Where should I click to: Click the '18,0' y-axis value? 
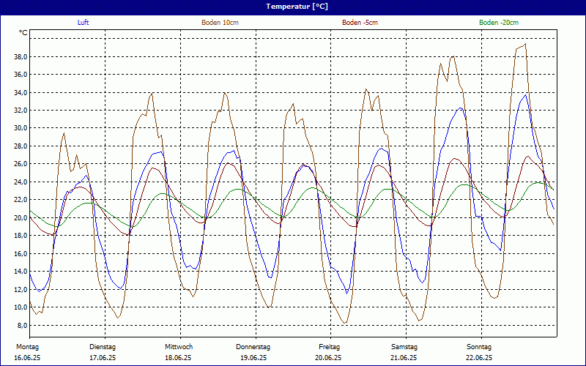click(x=21, y=235)
